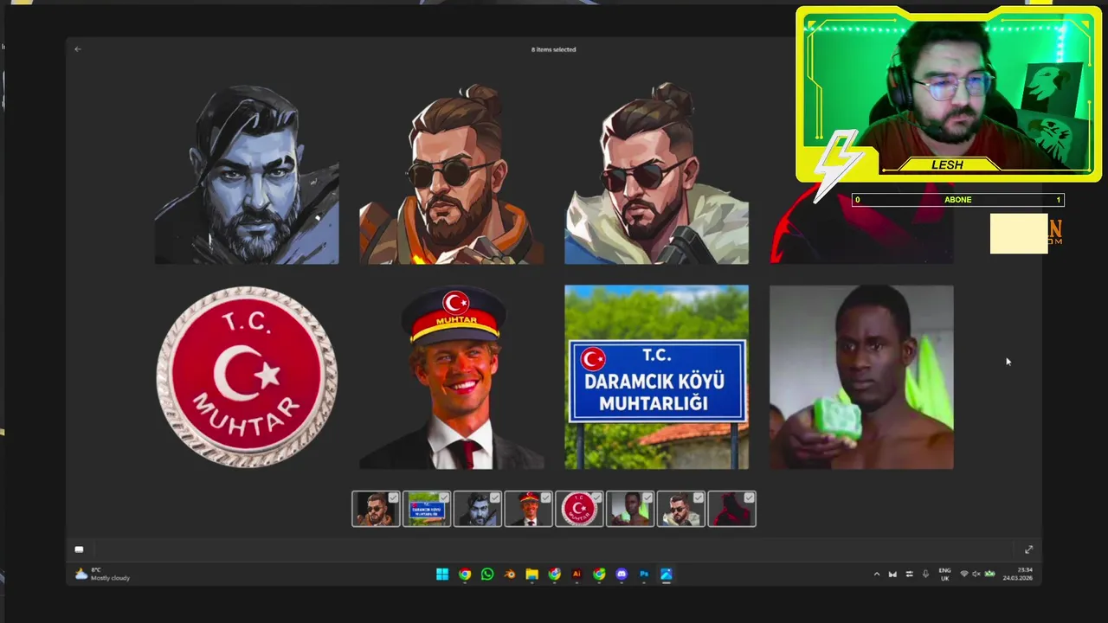Open the large orange jacket sunglasses portrait
This screenshot has height=623, width=1108.
(452, 173)
